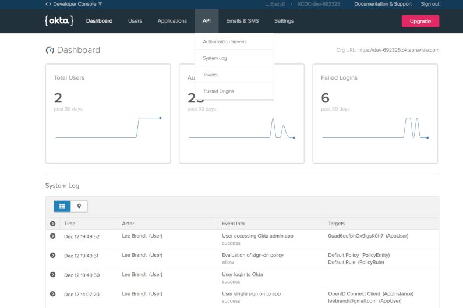This screenshot has width=463, height=308.
Task: Open the Settings nav menu
Action: pos(284,21)
